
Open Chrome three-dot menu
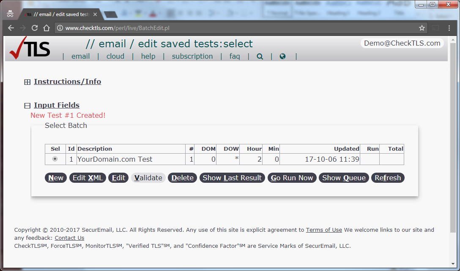[449, 28]
